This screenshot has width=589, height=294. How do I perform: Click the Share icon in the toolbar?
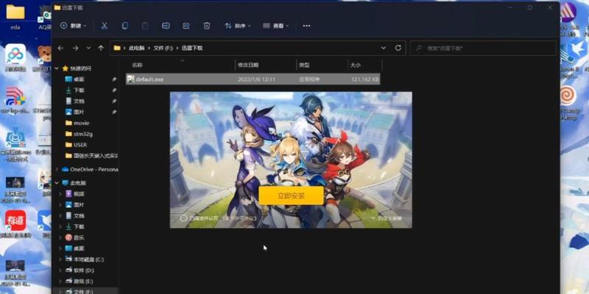pyautogui.click(x=186, y=26)
